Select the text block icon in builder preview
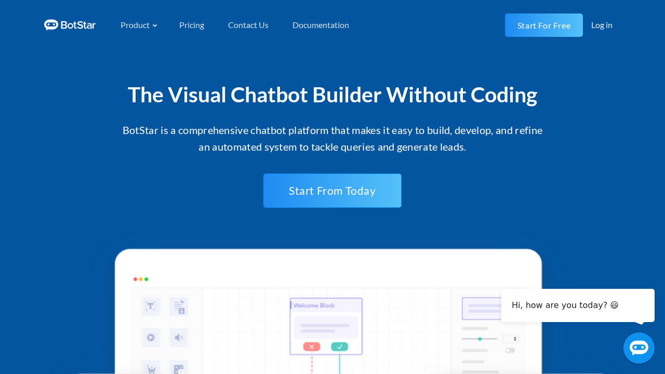The width and height of the screenshot is (665, 374). [151, 306]
